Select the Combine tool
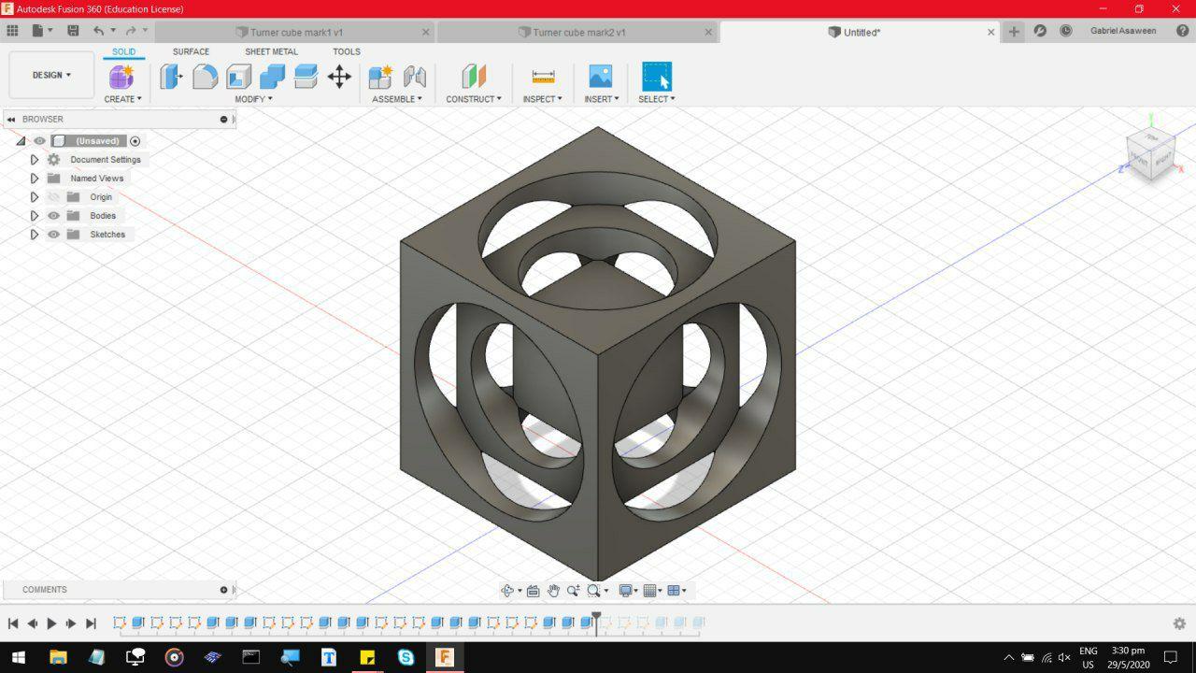The height and width of the screenshot is (673, 1196). (x=272, y=77)
